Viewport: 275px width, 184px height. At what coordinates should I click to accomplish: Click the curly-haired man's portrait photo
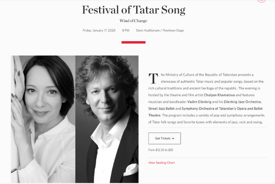click(107, 119)
